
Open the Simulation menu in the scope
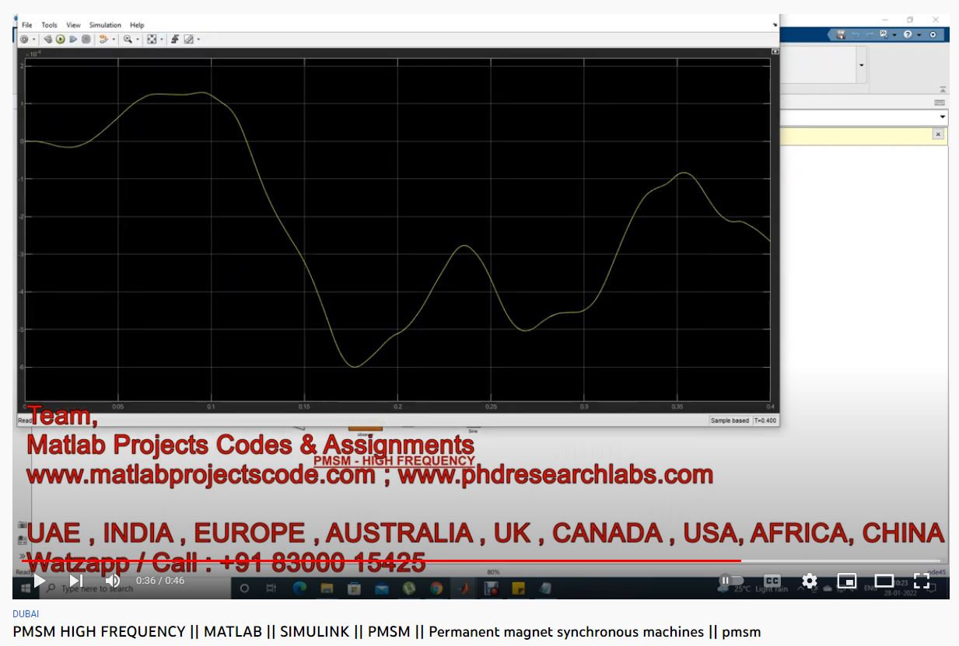pos(105,25)
